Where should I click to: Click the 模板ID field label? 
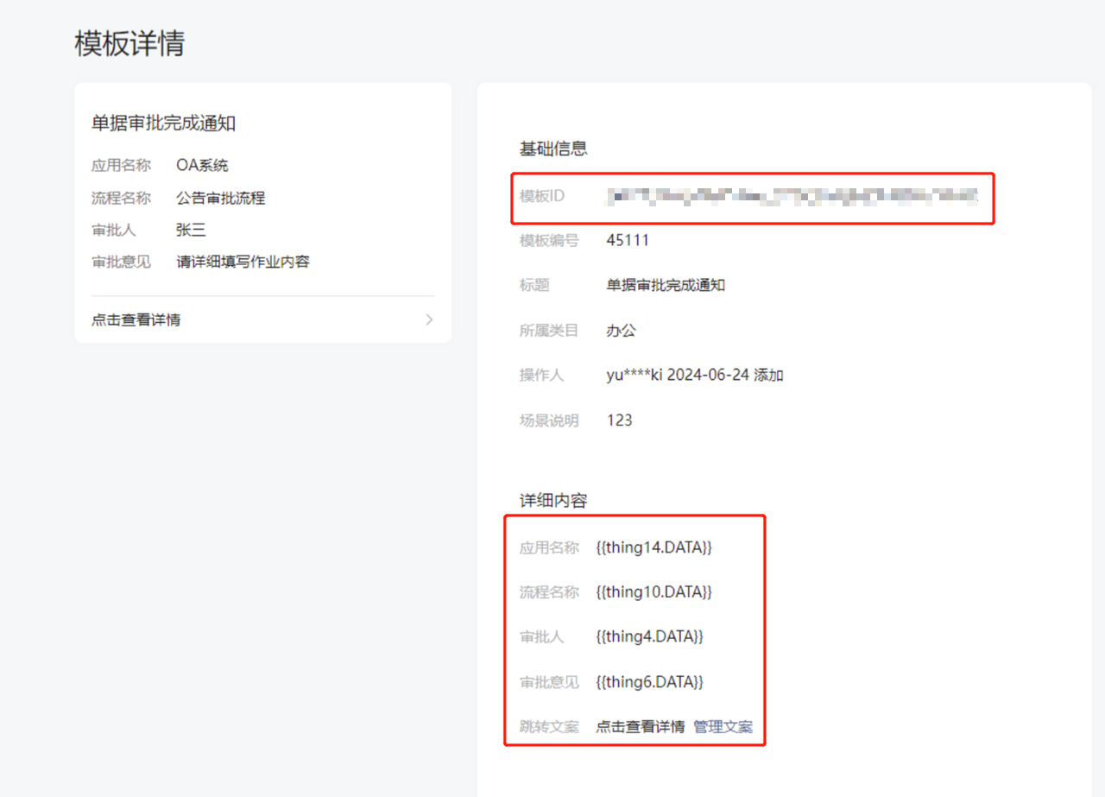[x=541, y=196]
